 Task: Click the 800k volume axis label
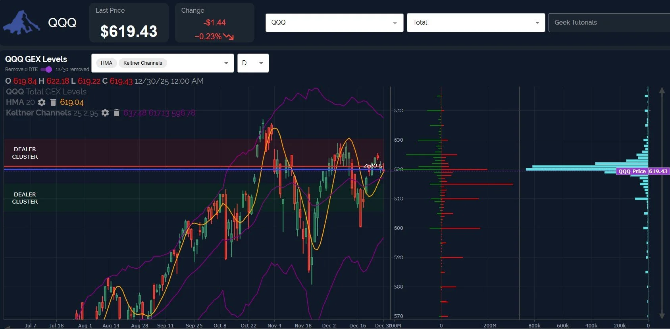pyautogui.click(x=534, y=325)
